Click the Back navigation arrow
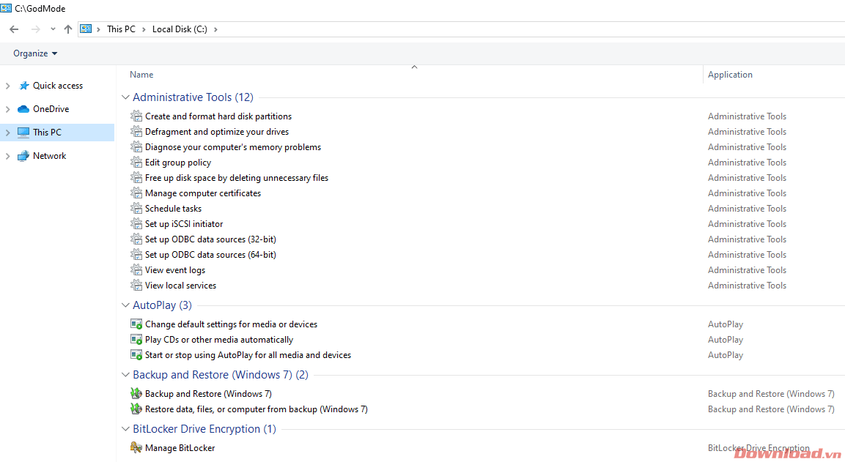The height and width of the screenshot is (462, 845). point(14,29)
